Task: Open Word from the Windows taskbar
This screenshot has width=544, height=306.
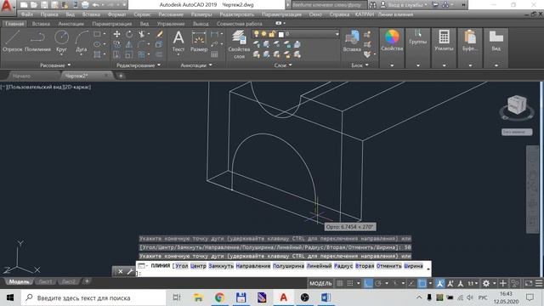Action: [326, 297]
